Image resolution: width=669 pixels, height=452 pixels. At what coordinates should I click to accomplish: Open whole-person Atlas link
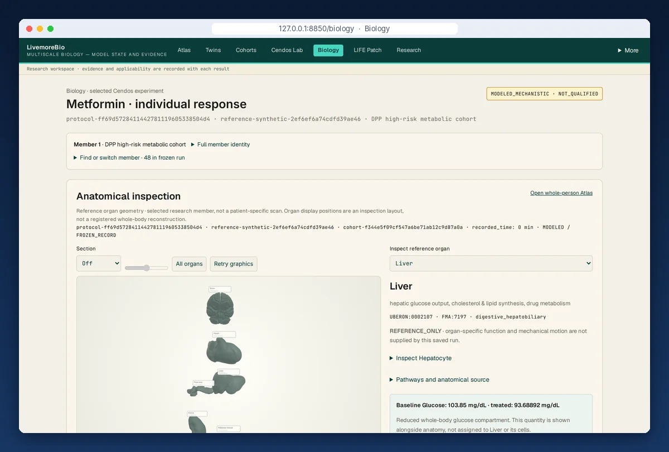561,193
